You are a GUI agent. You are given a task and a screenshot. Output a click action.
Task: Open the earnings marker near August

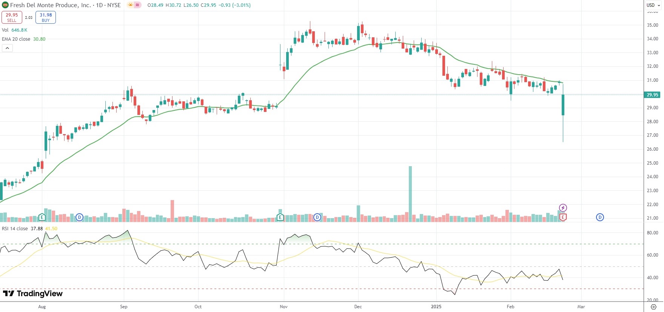pos(42,217)
